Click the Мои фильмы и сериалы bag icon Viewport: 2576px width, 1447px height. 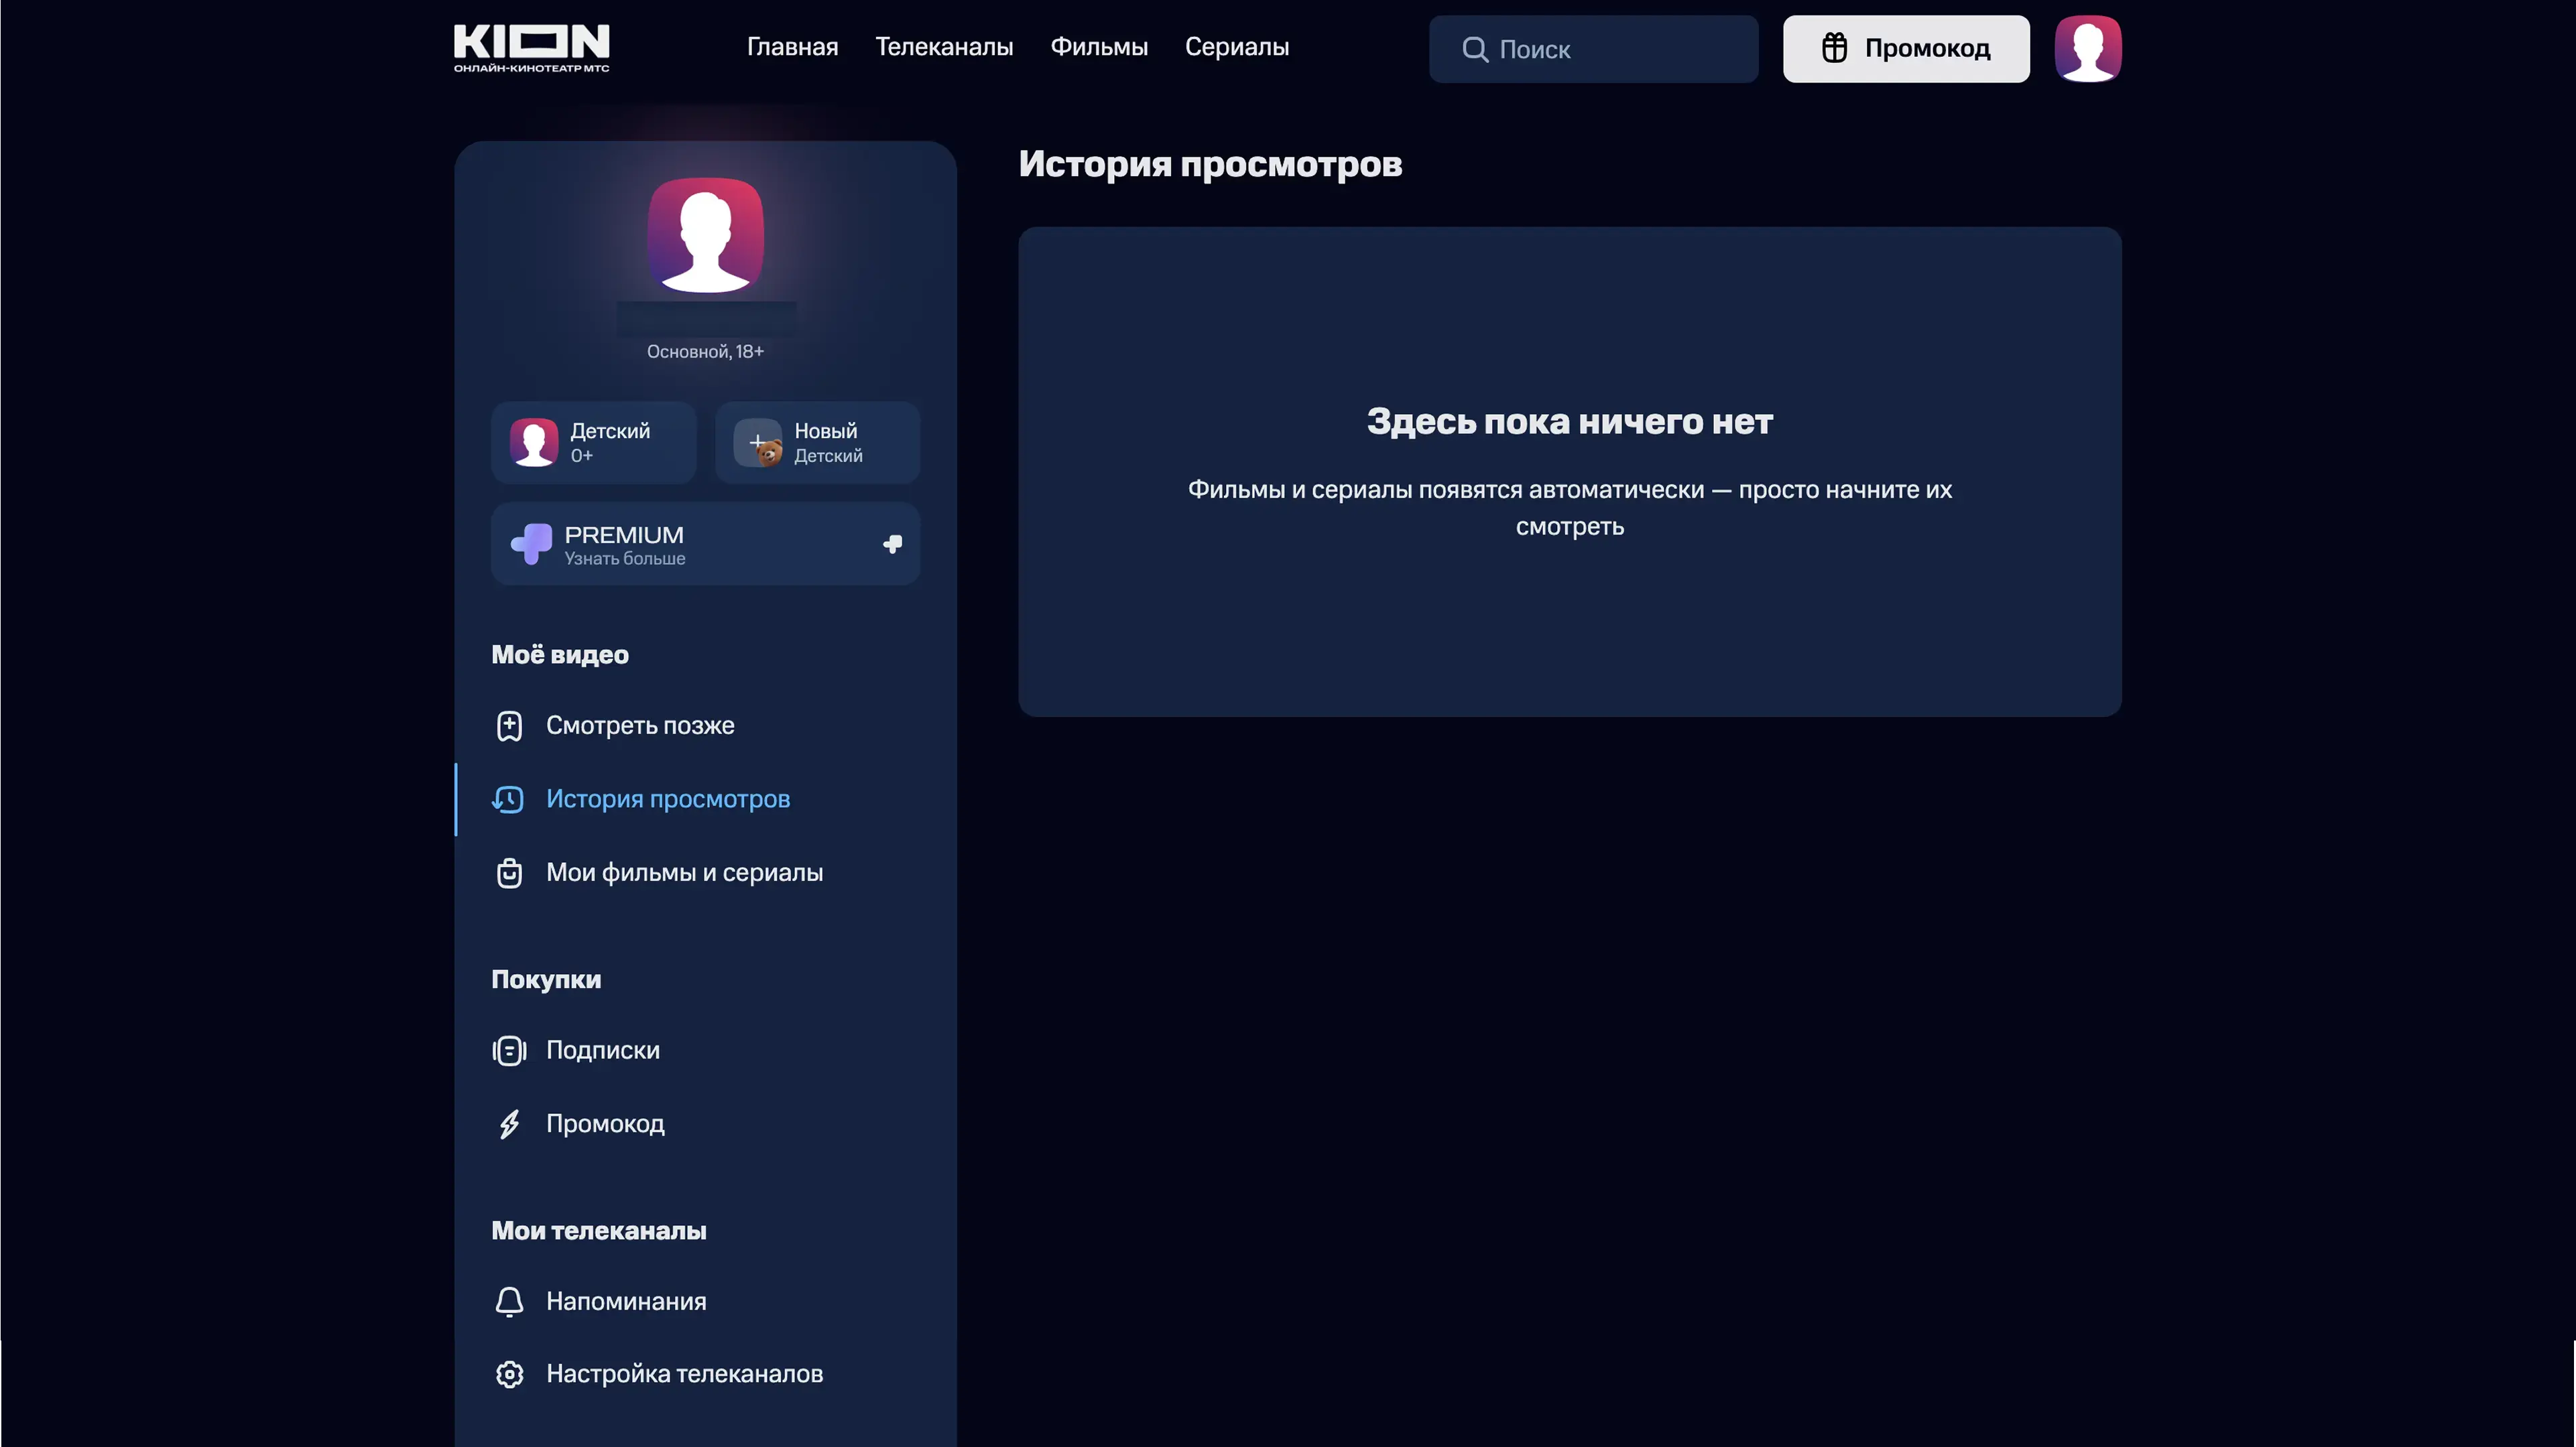(509, 872)
